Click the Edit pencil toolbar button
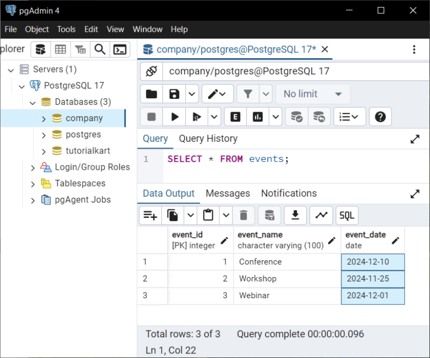The image size is (430, 358). [x=217, y=94]
